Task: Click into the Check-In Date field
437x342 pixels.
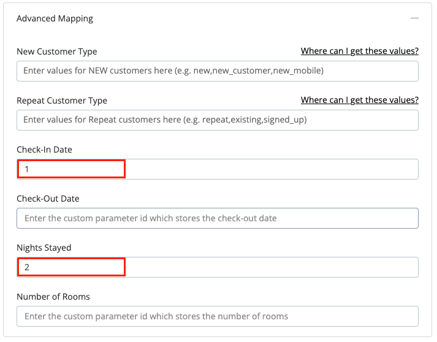Action: [218, 169]
